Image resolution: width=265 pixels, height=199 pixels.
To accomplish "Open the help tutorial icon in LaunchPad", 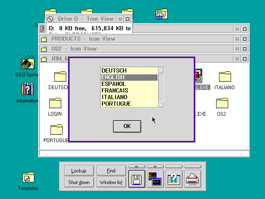I will [x=174, y=179].
